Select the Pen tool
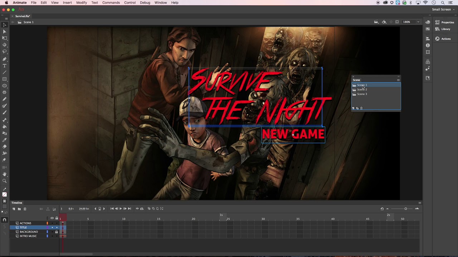The height and width of the screenshot is (257, 458). (x=5, y=59)
